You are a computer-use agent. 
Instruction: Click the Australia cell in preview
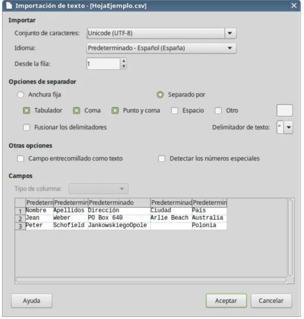209,218
